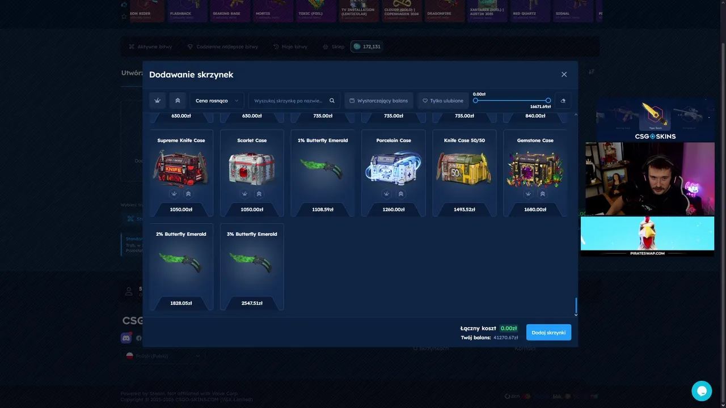The image size is (726, 408).
Task: Click the maximum price slider handle
Action: [x=548, y=100]
